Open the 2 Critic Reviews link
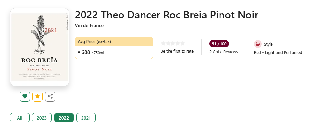The image size is (315, 130). click(x=224, y=52)
